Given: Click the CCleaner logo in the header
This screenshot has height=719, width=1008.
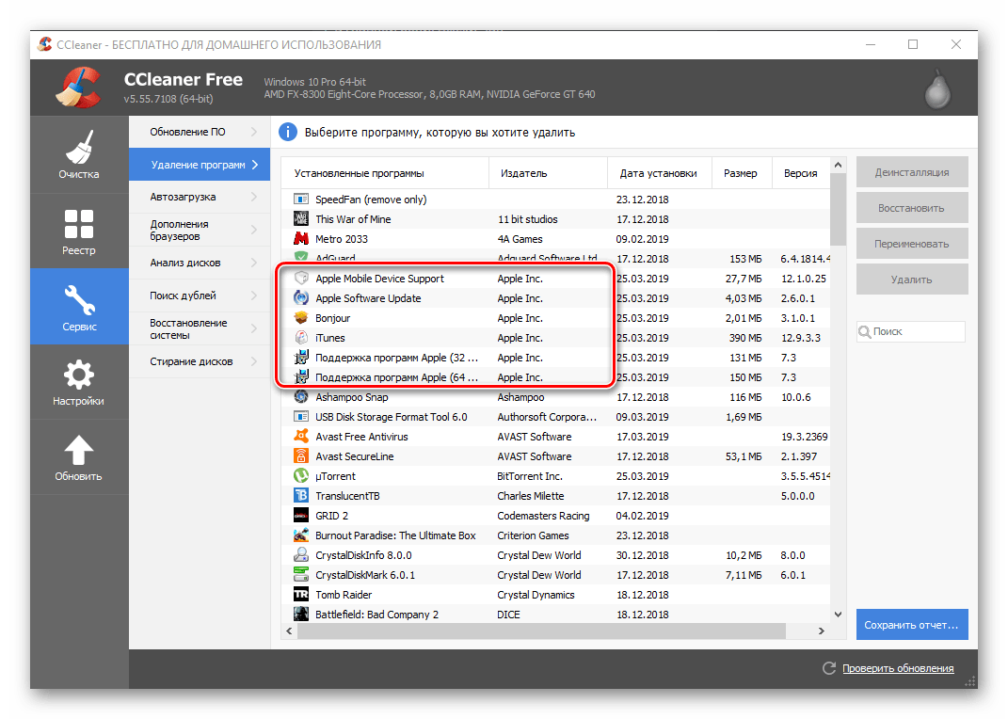Looking at the screenshot, I should tap(78, 88).
